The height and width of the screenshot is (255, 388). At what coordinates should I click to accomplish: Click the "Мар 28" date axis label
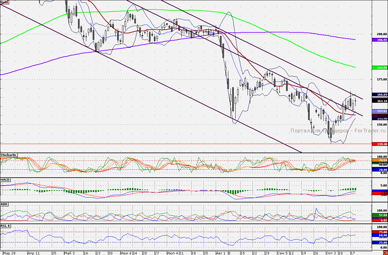(9, 253)
